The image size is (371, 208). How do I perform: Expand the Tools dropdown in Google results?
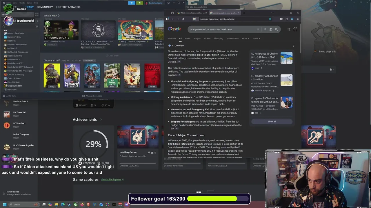[257, 38]
